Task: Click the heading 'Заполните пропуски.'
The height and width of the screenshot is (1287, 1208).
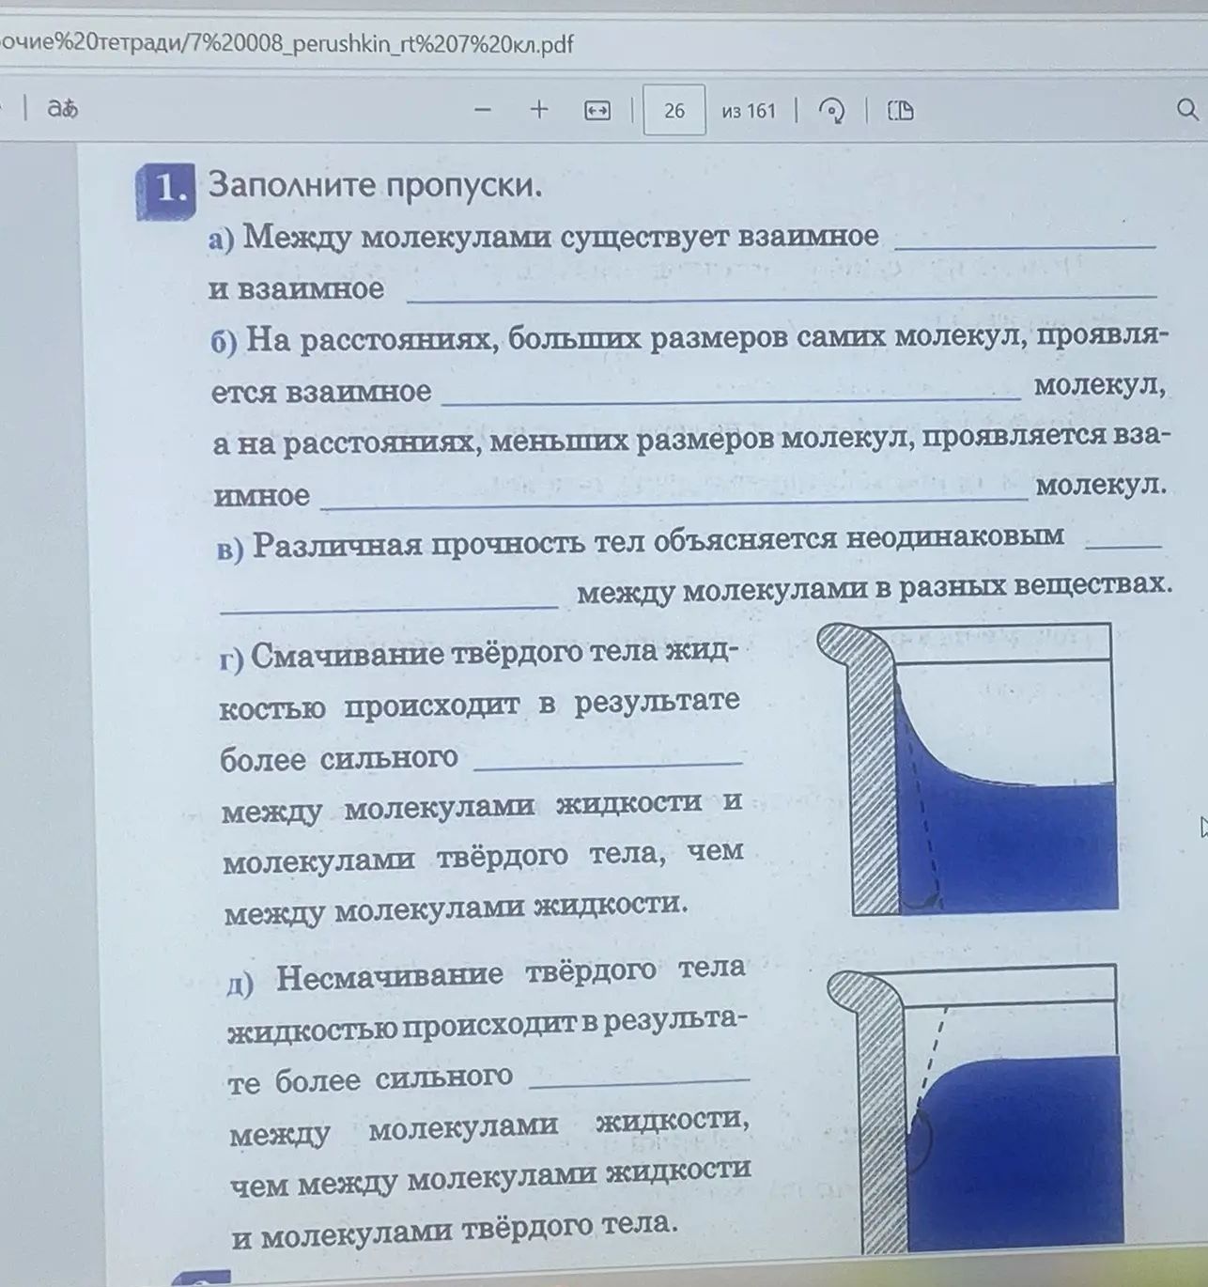Action: pos(376,184)
